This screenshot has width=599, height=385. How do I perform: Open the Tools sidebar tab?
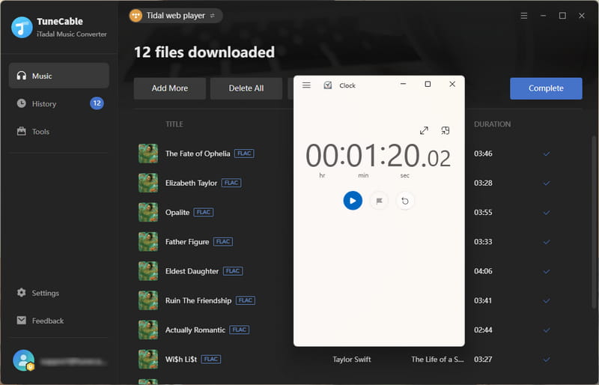[x=59, y=132]
